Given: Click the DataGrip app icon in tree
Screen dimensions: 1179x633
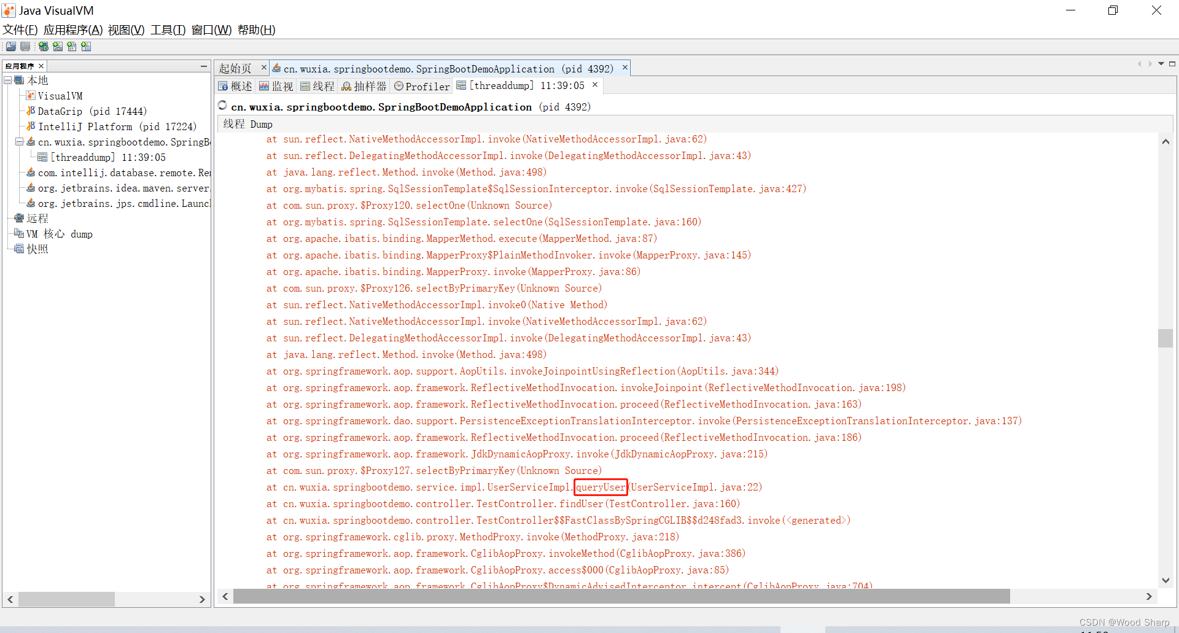Looking at the screenshot, I should [31, 111].
